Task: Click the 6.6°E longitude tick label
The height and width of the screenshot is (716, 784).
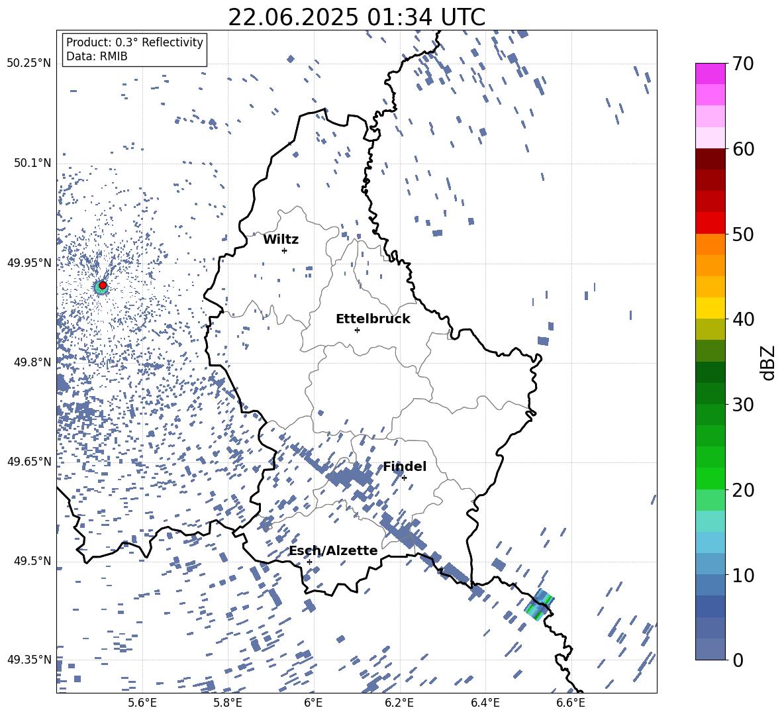Action: coord(571,703)
